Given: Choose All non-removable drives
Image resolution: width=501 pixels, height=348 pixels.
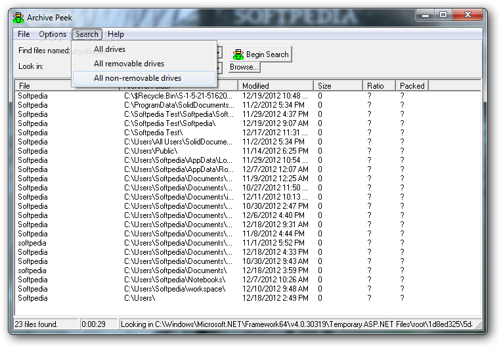Looking at the screenshot, I should (144, 78).
